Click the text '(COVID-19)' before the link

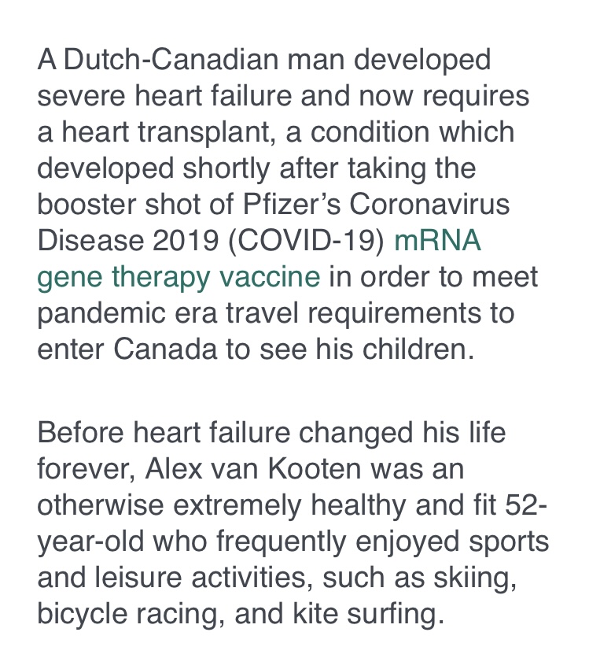click(307, 241)
